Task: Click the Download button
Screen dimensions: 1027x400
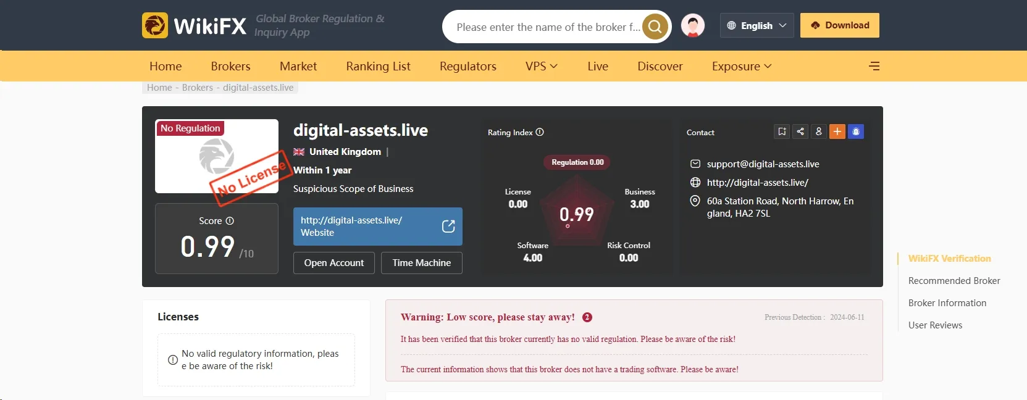Action: pyautogui.click(x=840, y=25)
